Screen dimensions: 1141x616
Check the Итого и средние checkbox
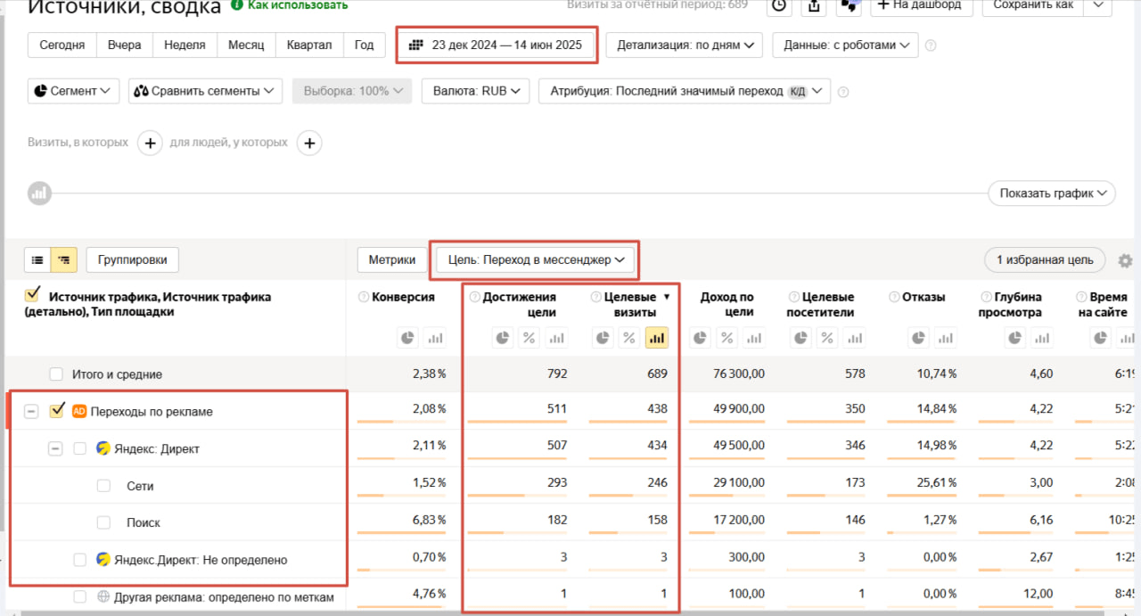(56, 374)
